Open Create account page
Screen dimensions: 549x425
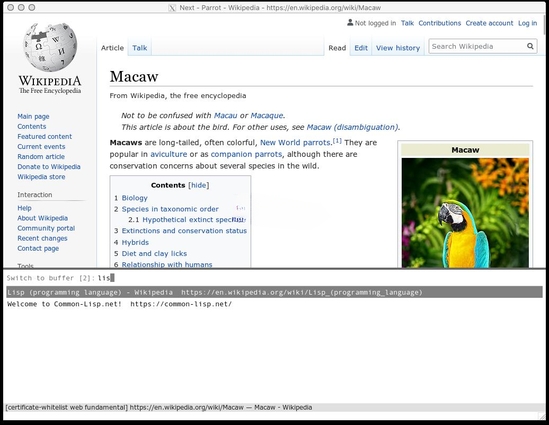(x=489, y=23)
